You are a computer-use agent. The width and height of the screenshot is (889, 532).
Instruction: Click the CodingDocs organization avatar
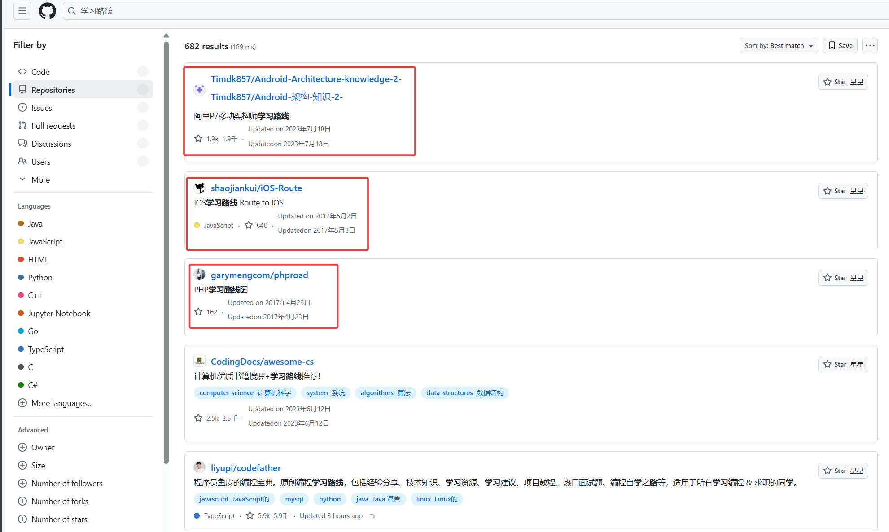click(x=199, y=361)
